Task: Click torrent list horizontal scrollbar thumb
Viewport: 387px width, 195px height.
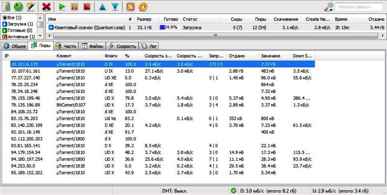Action: pos(215,36)
